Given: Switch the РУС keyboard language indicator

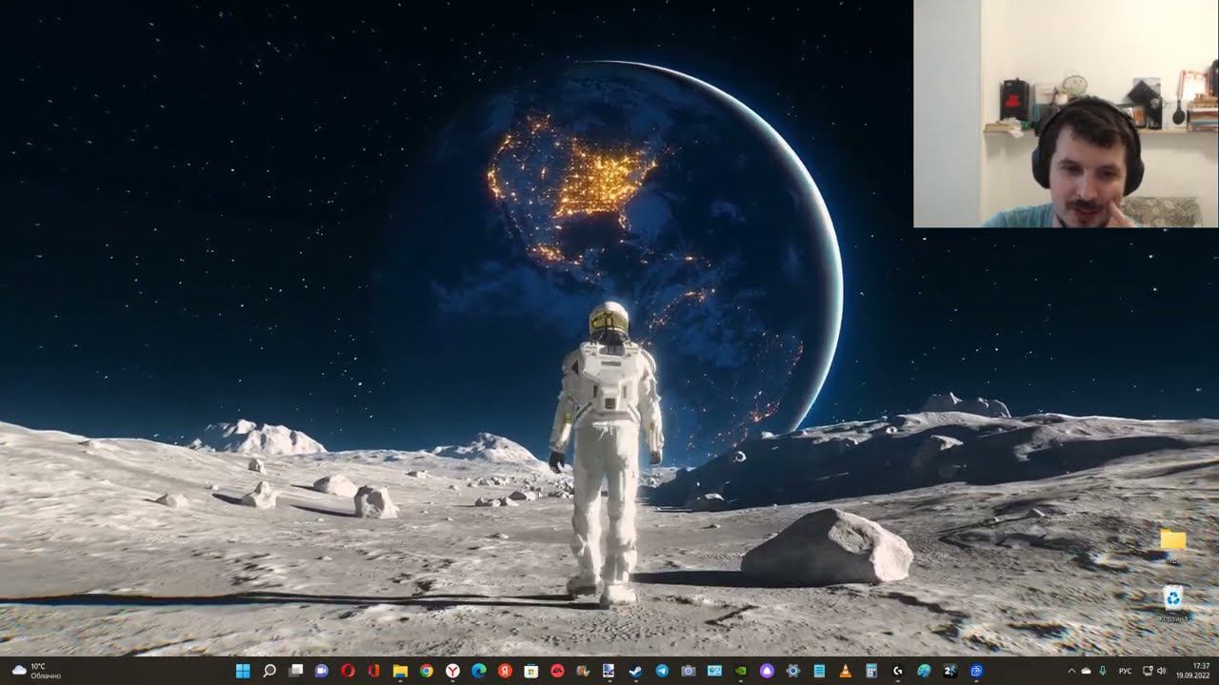Looking at the screenshot, I should 1125,671.
